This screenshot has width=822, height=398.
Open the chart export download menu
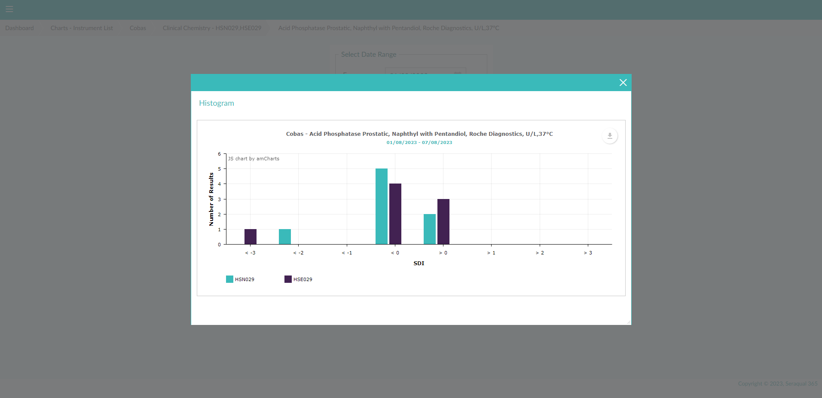pos(610,136)
